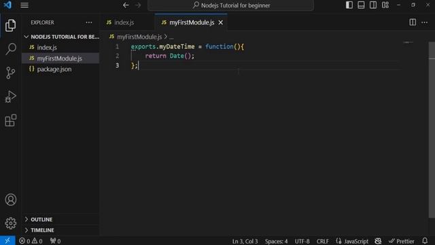435x245 pixels.
Task: Change indentation Spaces: 4
Action: 276,241
